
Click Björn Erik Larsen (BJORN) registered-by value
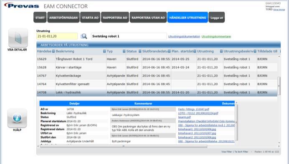(82, 125)
